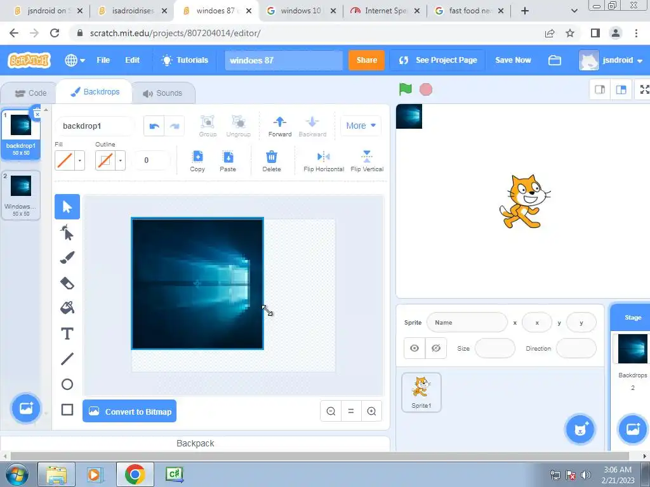This screenshot has height=487, width=650.
Task: Switch to the Sounds tab
Action: (x=163, y=93)
